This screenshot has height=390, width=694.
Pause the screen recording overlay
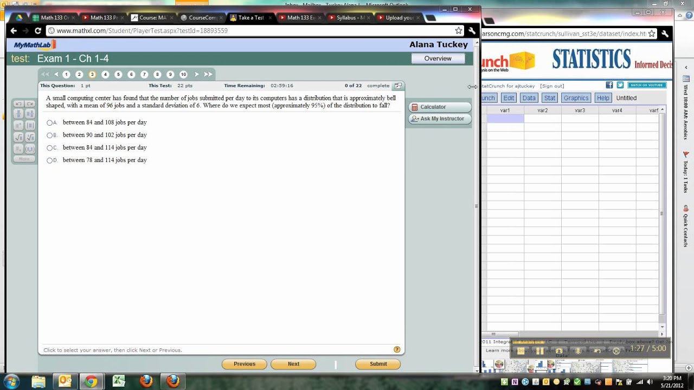pyautogui.click(x=540, y=351)
